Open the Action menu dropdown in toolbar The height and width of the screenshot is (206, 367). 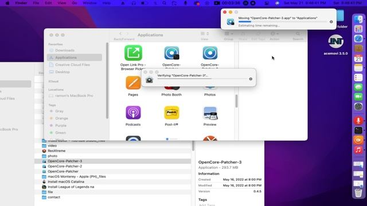coord(275,34)
